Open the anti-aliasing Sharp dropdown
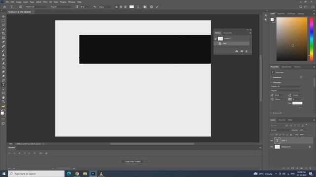This screenshot has height=177, width=316. [x=105, y=7]
